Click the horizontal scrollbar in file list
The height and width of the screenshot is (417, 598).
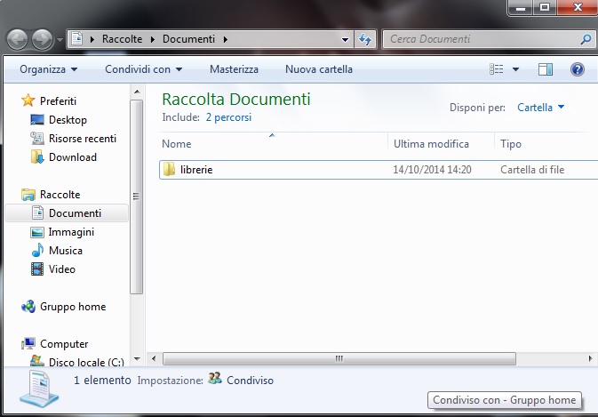tap(338, 358)
